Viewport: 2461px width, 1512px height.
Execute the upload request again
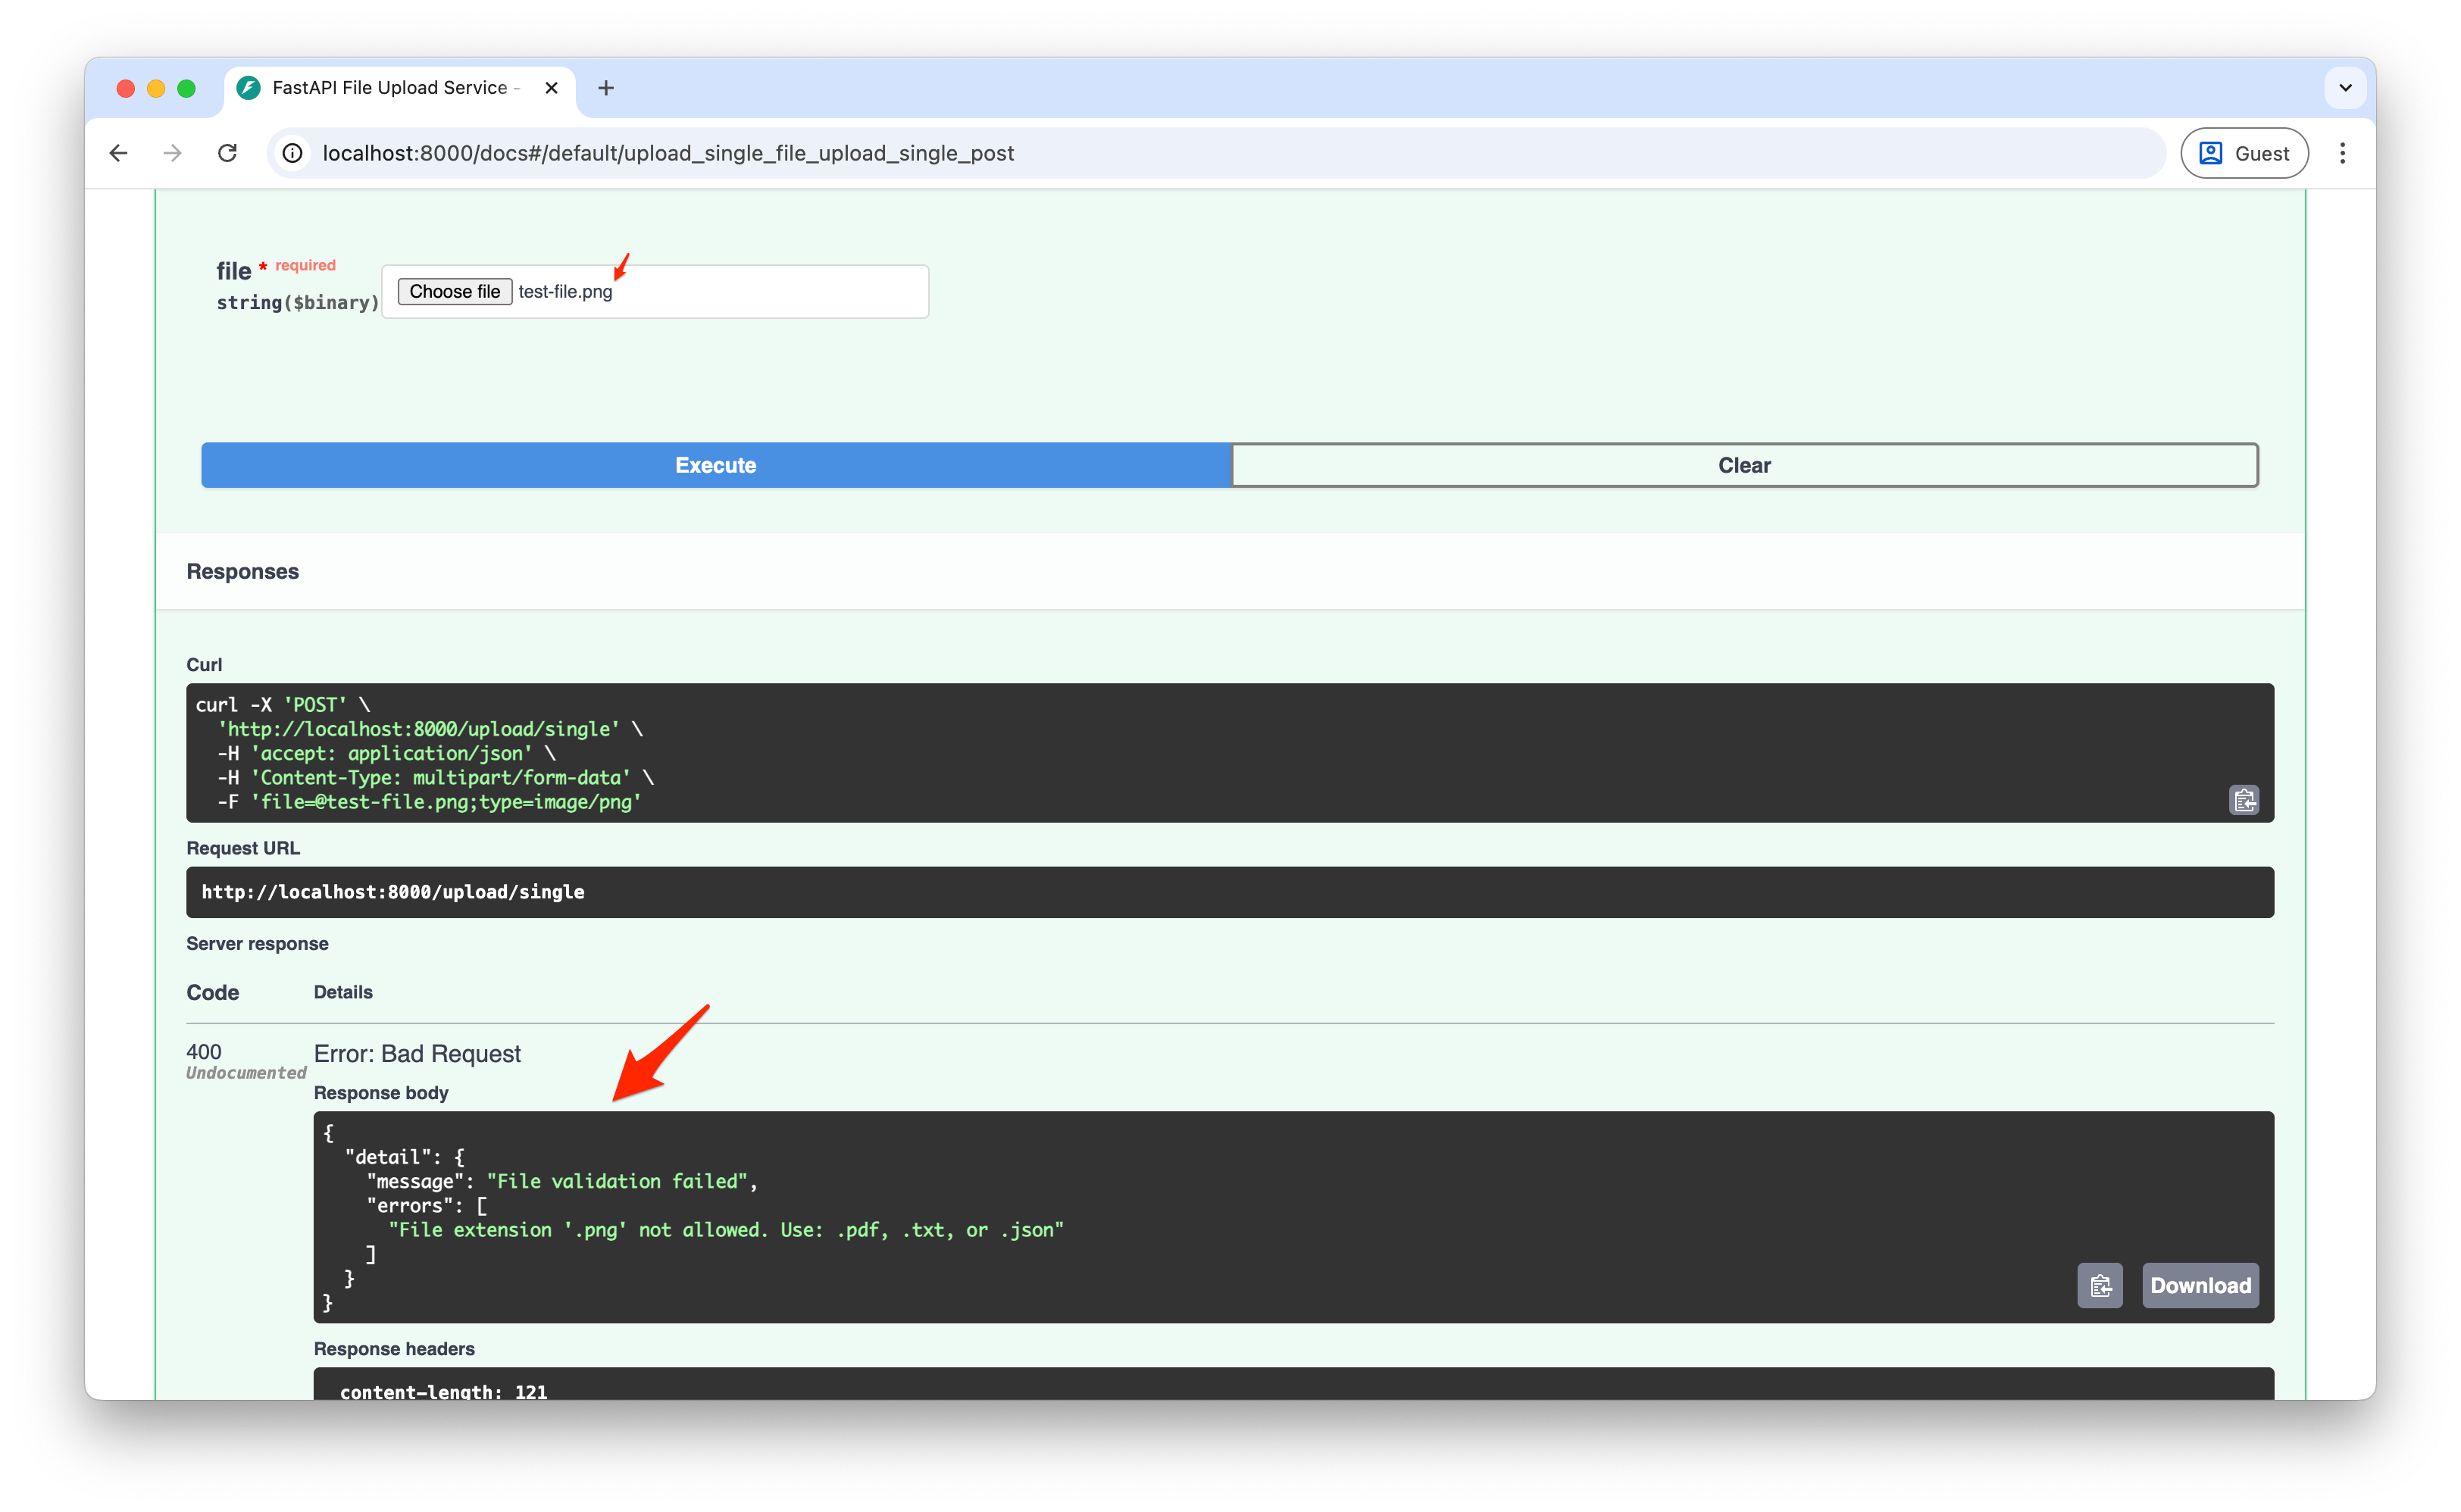click(x=715, y=464)
